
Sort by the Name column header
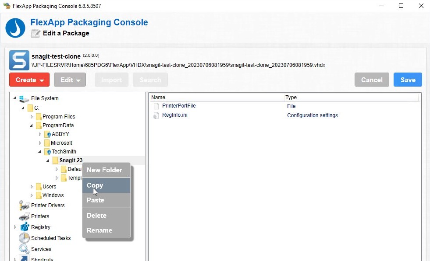tap(217, 97)
